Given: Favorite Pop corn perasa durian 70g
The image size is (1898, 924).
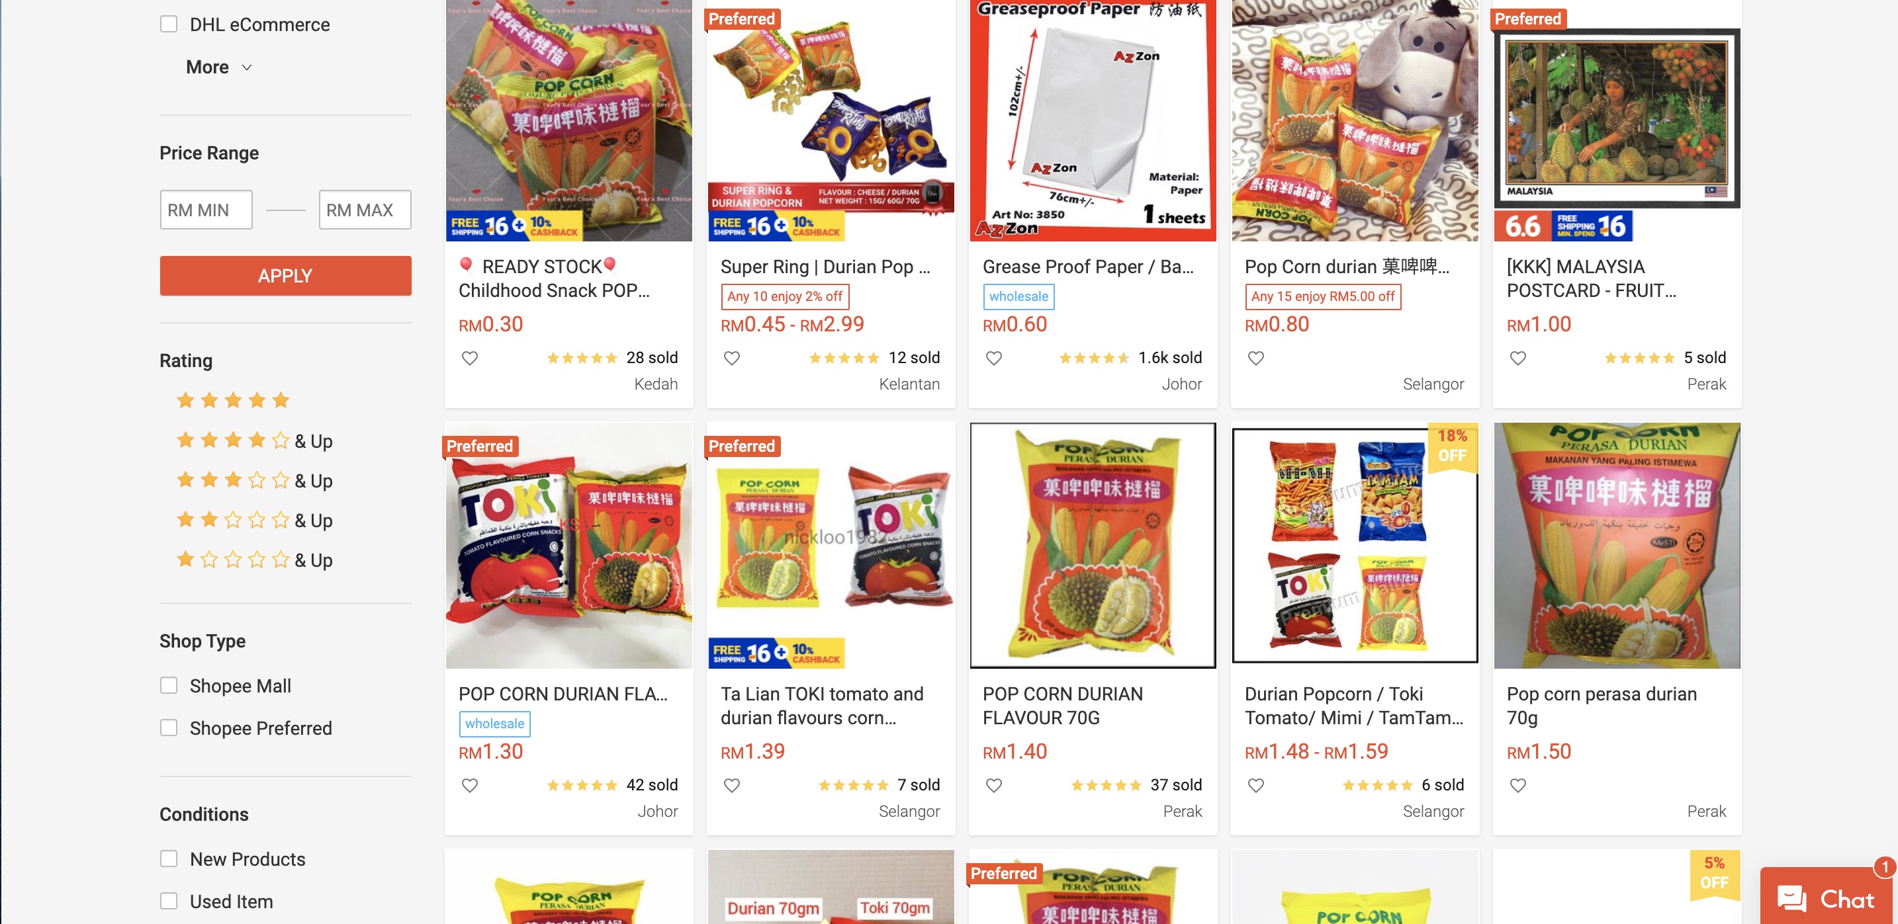Looking at the screenshot, I should [x=1518, y=786].
